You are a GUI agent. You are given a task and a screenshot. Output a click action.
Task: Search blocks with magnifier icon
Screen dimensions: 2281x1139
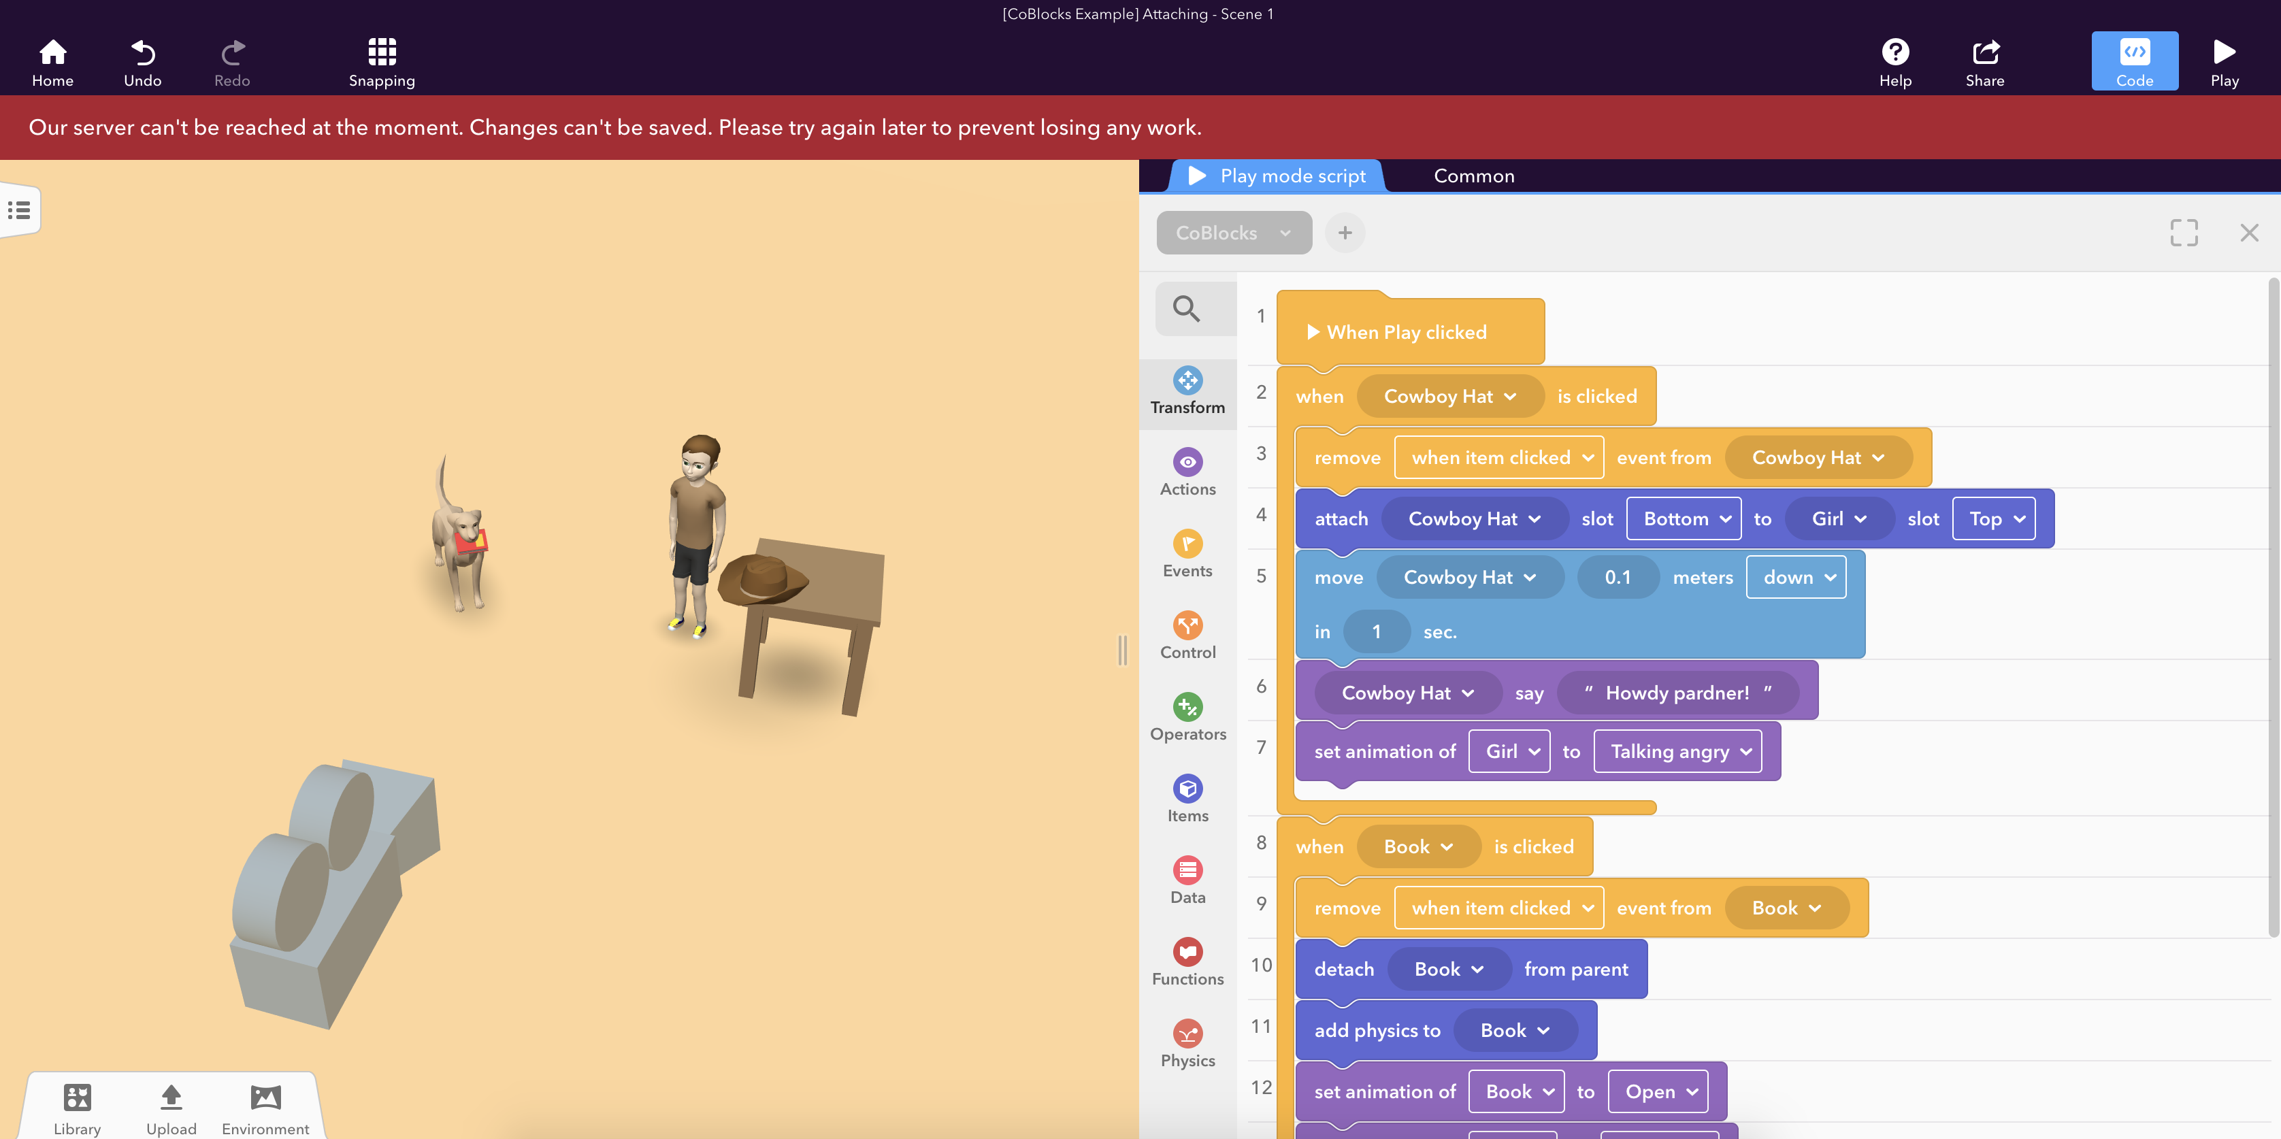tap(1187, 309)
